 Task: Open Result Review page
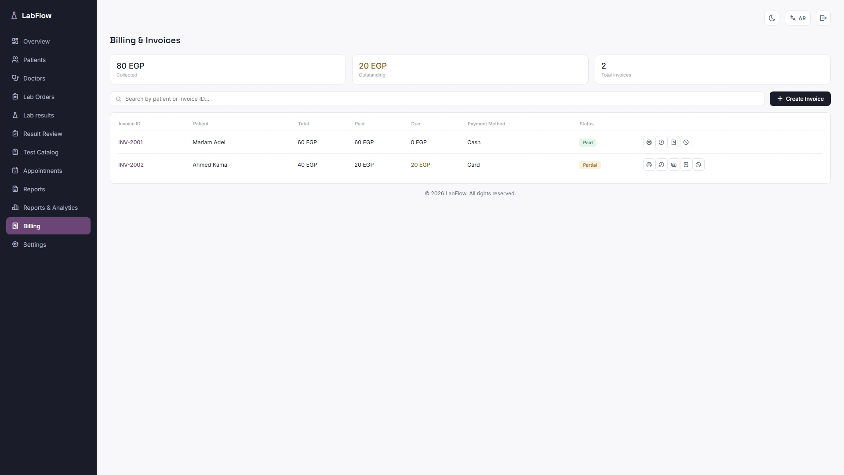point(48,134)
